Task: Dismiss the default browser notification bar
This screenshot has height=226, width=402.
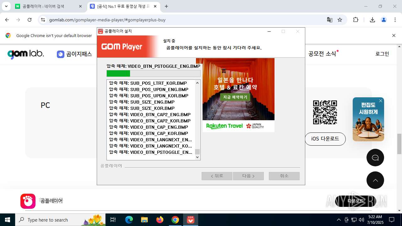Action: click(x=394, y=35)
